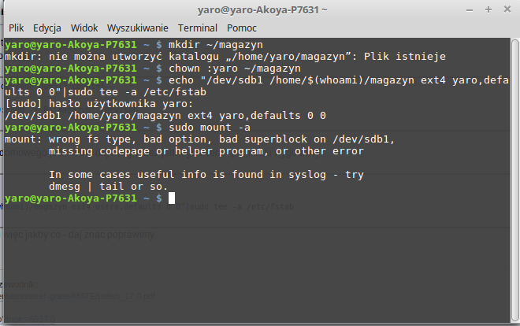
Task: Click 'Plik istnieje' in the mkdir error message
Action: point(405,57)
